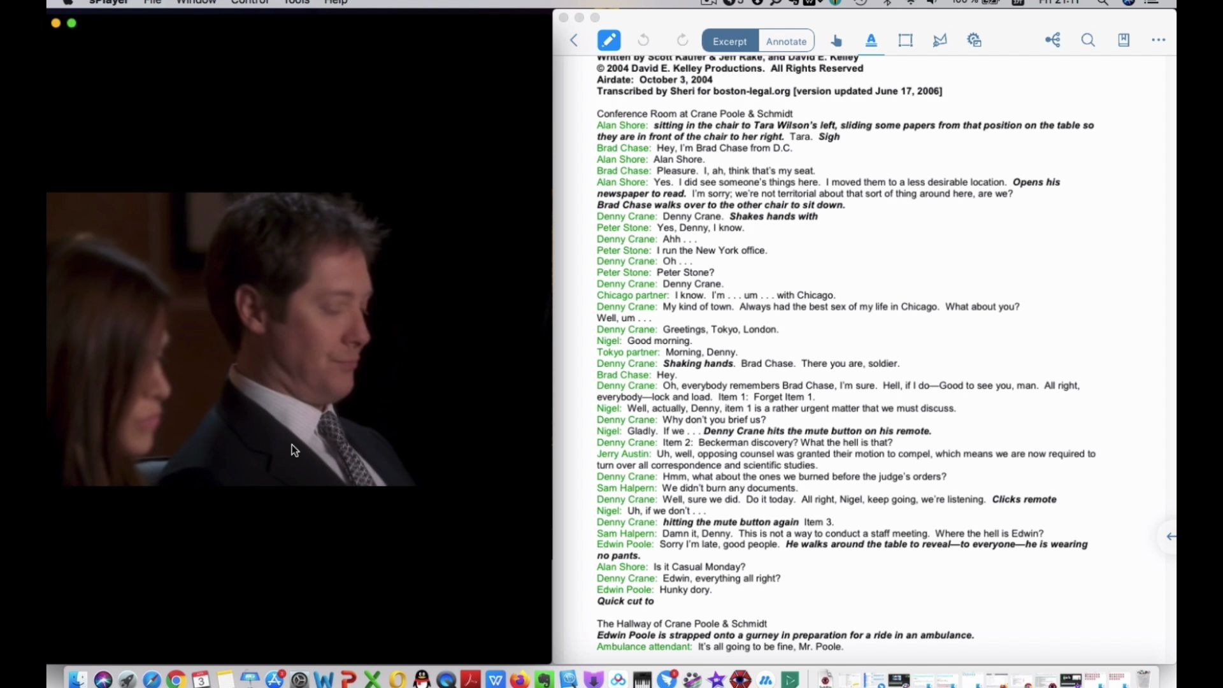Open Finder from the dock
The image size is (1223, 688).
[x=78, y=680]
